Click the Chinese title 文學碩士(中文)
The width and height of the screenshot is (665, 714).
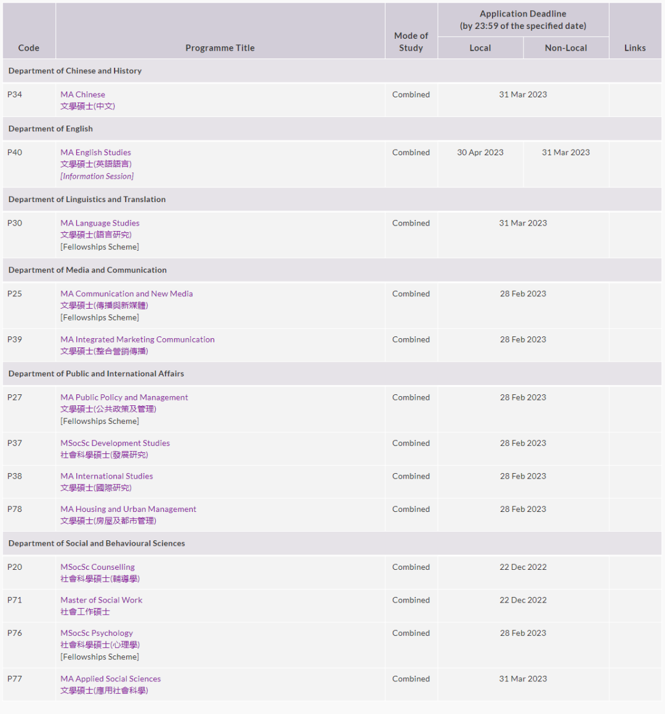pos(87,106)
